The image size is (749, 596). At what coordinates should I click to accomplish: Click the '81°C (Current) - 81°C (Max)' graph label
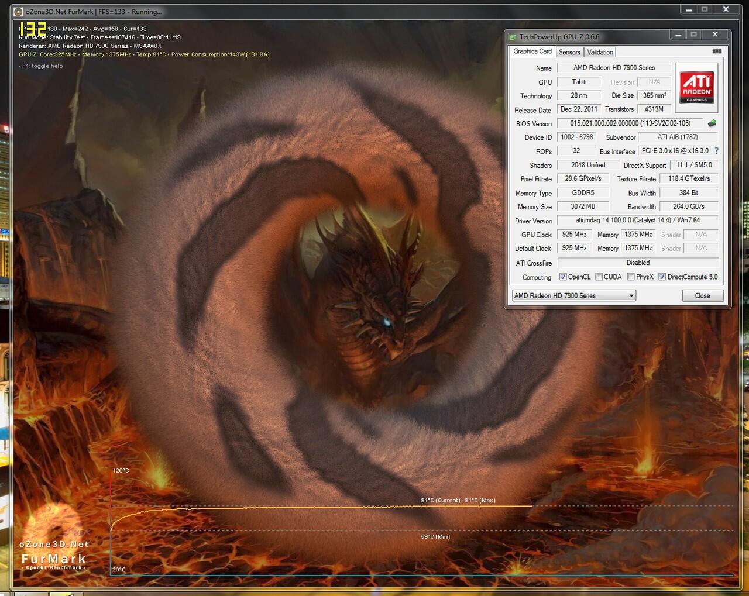pos(458,500)
